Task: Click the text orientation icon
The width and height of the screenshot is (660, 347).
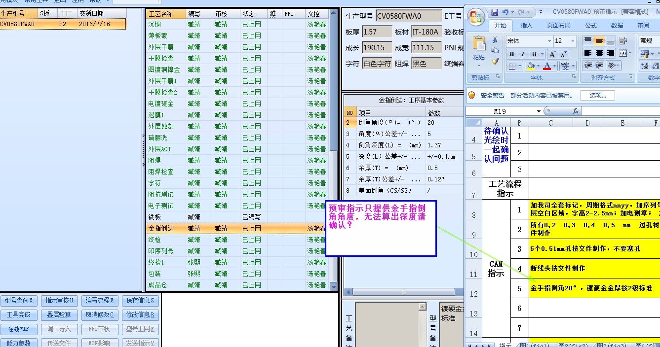Action: tap(611, 65)
